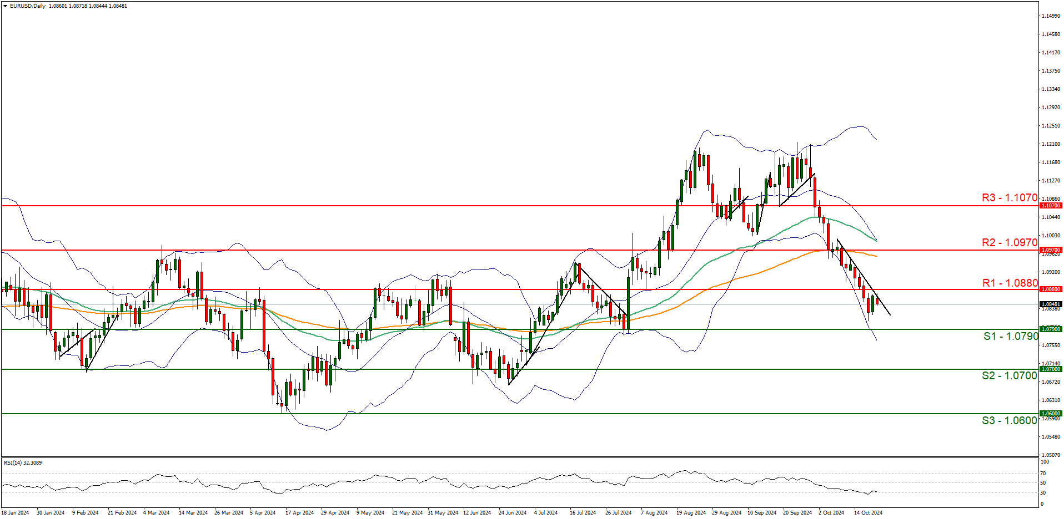Click the 1.12510 price scale label
Screen dimensions: 1064x519
[x=1051, y=126]
